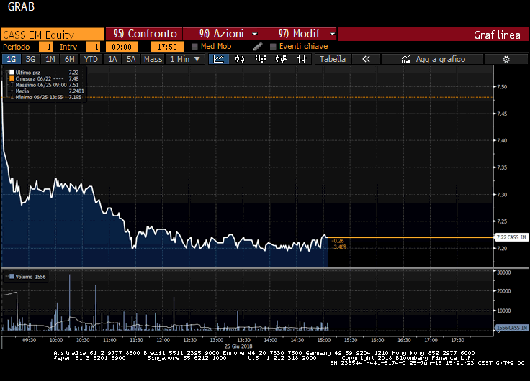This screenshot has height=381, width=530.
Task: Select the line chart type icon
Action: click(x=219, y=59)
